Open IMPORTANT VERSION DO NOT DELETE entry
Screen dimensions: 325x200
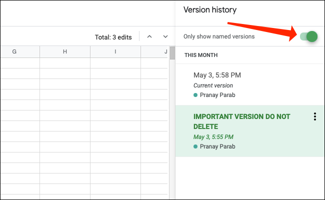point(241,121)
